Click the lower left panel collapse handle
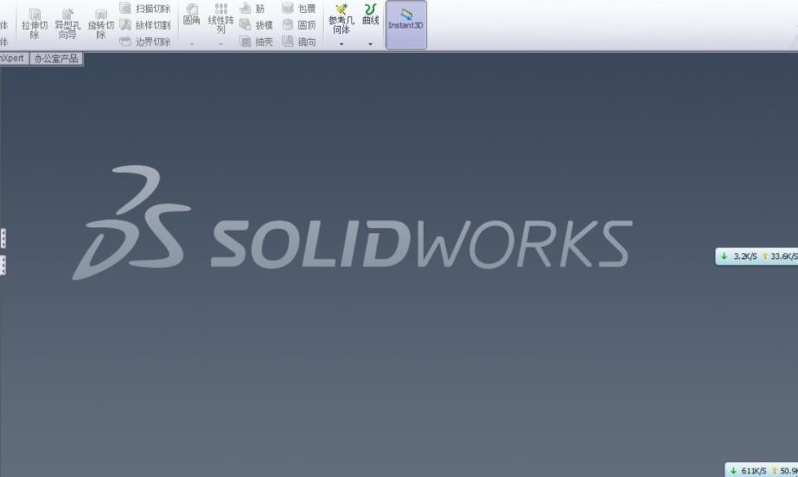The image size is (798, 477). [3, 265]
